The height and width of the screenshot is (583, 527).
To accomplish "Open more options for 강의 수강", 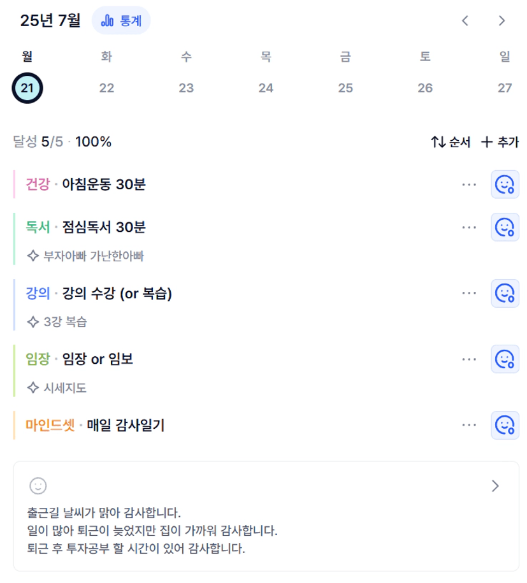I will [x=469, y=293].
